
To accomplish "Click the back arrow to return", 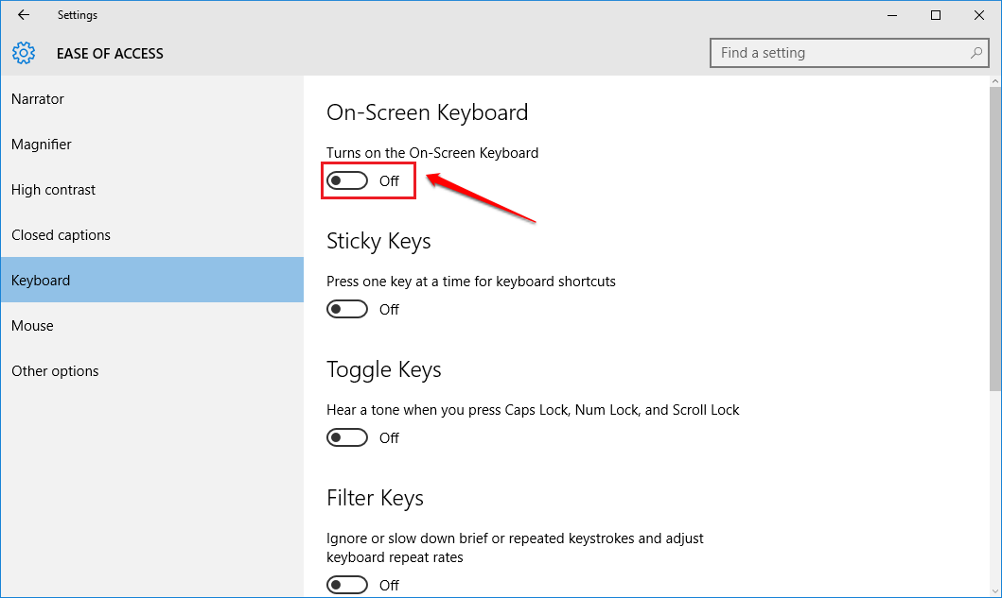I will pos(23,14).
